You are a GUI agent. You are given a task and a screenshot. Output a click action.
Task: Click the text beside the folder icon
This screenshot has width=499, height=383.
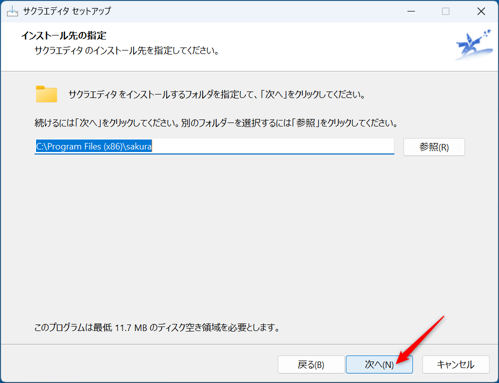217,94
